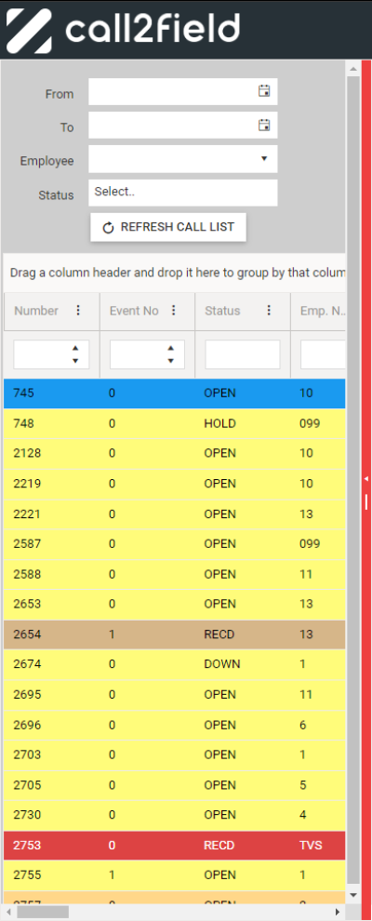Open the To date calendar picker
Viewport: 372px width, 921px height.
click(264, 125)
